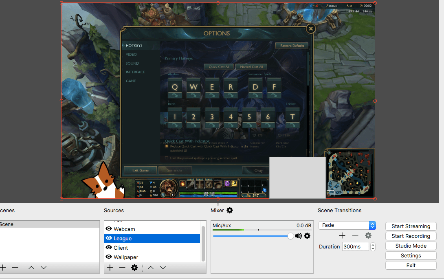Click the R ability hotkey
The image size is (444, 279).
(231, 88)
